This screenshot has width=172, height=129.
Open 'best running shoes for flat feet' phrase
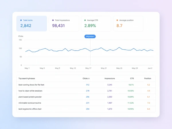(31, 85)
